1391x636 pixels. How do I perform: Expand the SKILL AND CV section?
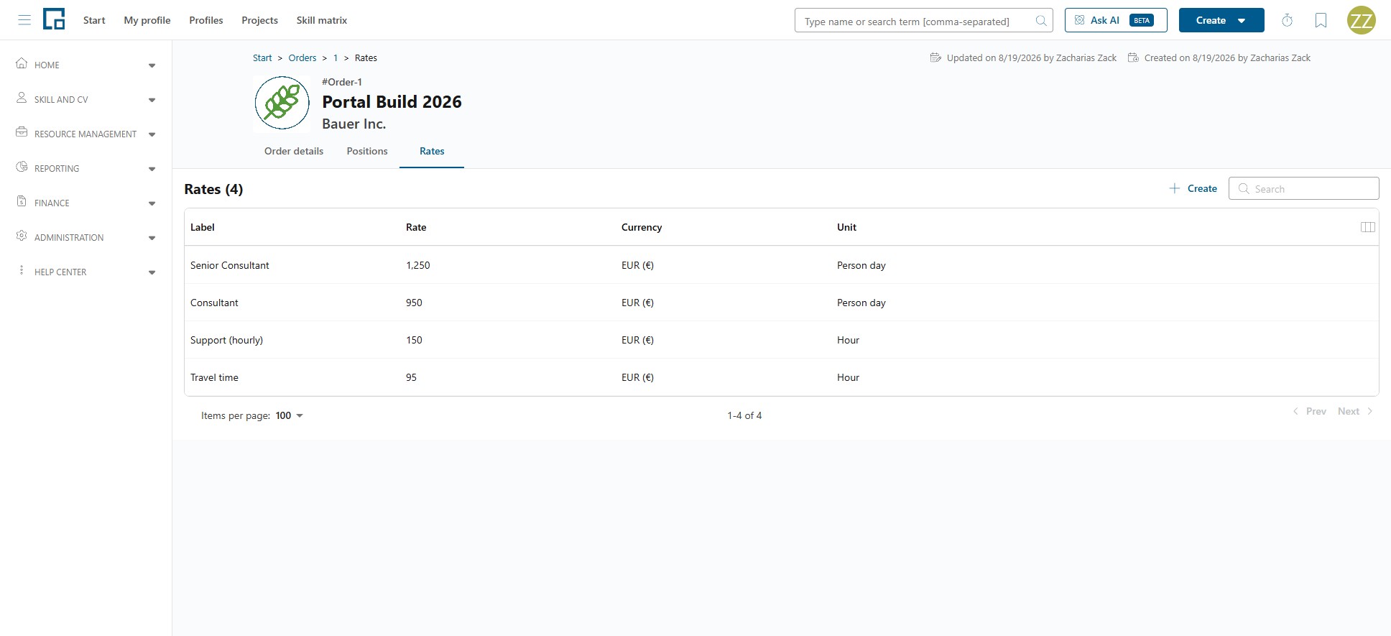(x=152, y=100)
